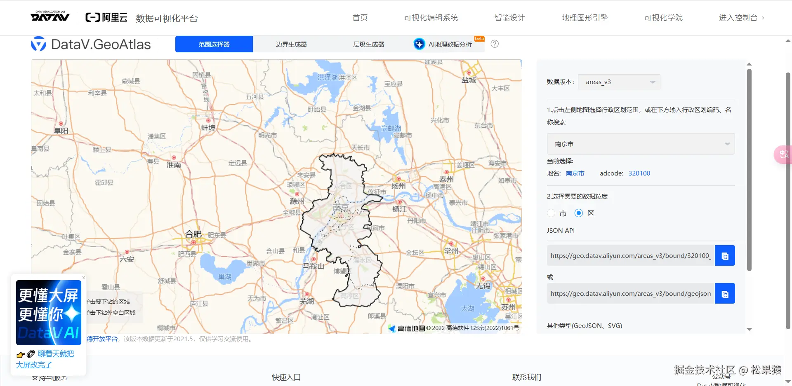Click the AI geographic analysis star icon
This screenshot has height=386, width=792.
click(419, 44)
